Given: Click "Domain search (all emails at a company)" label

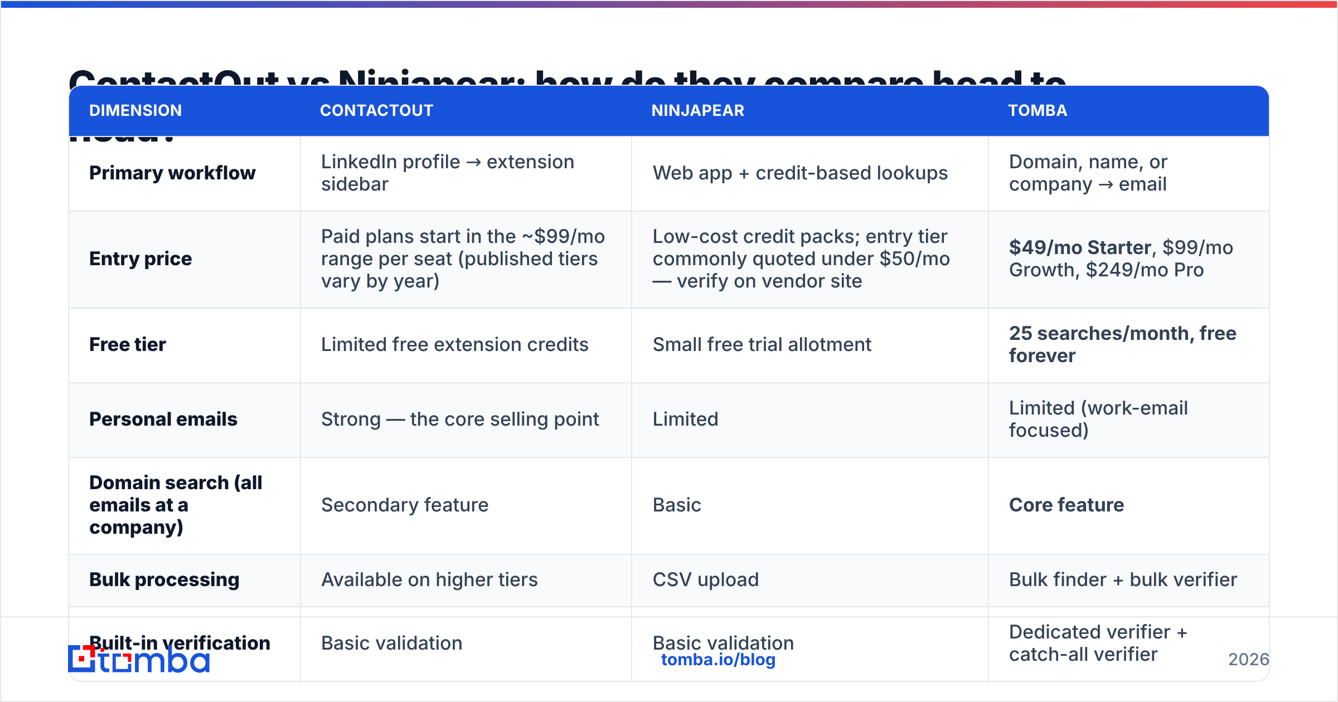Looking at the screenshot, I should point(176,505).
